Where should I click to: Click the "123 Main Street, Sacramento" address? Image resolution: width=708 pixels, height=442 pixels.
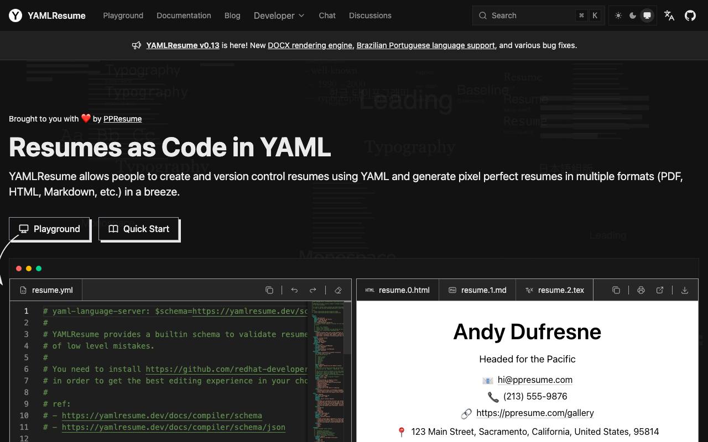tap(535, 432)
